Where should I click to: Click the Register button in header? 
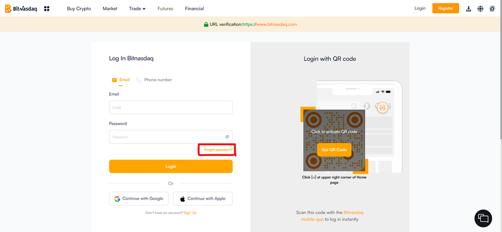[x=445, y=9]
